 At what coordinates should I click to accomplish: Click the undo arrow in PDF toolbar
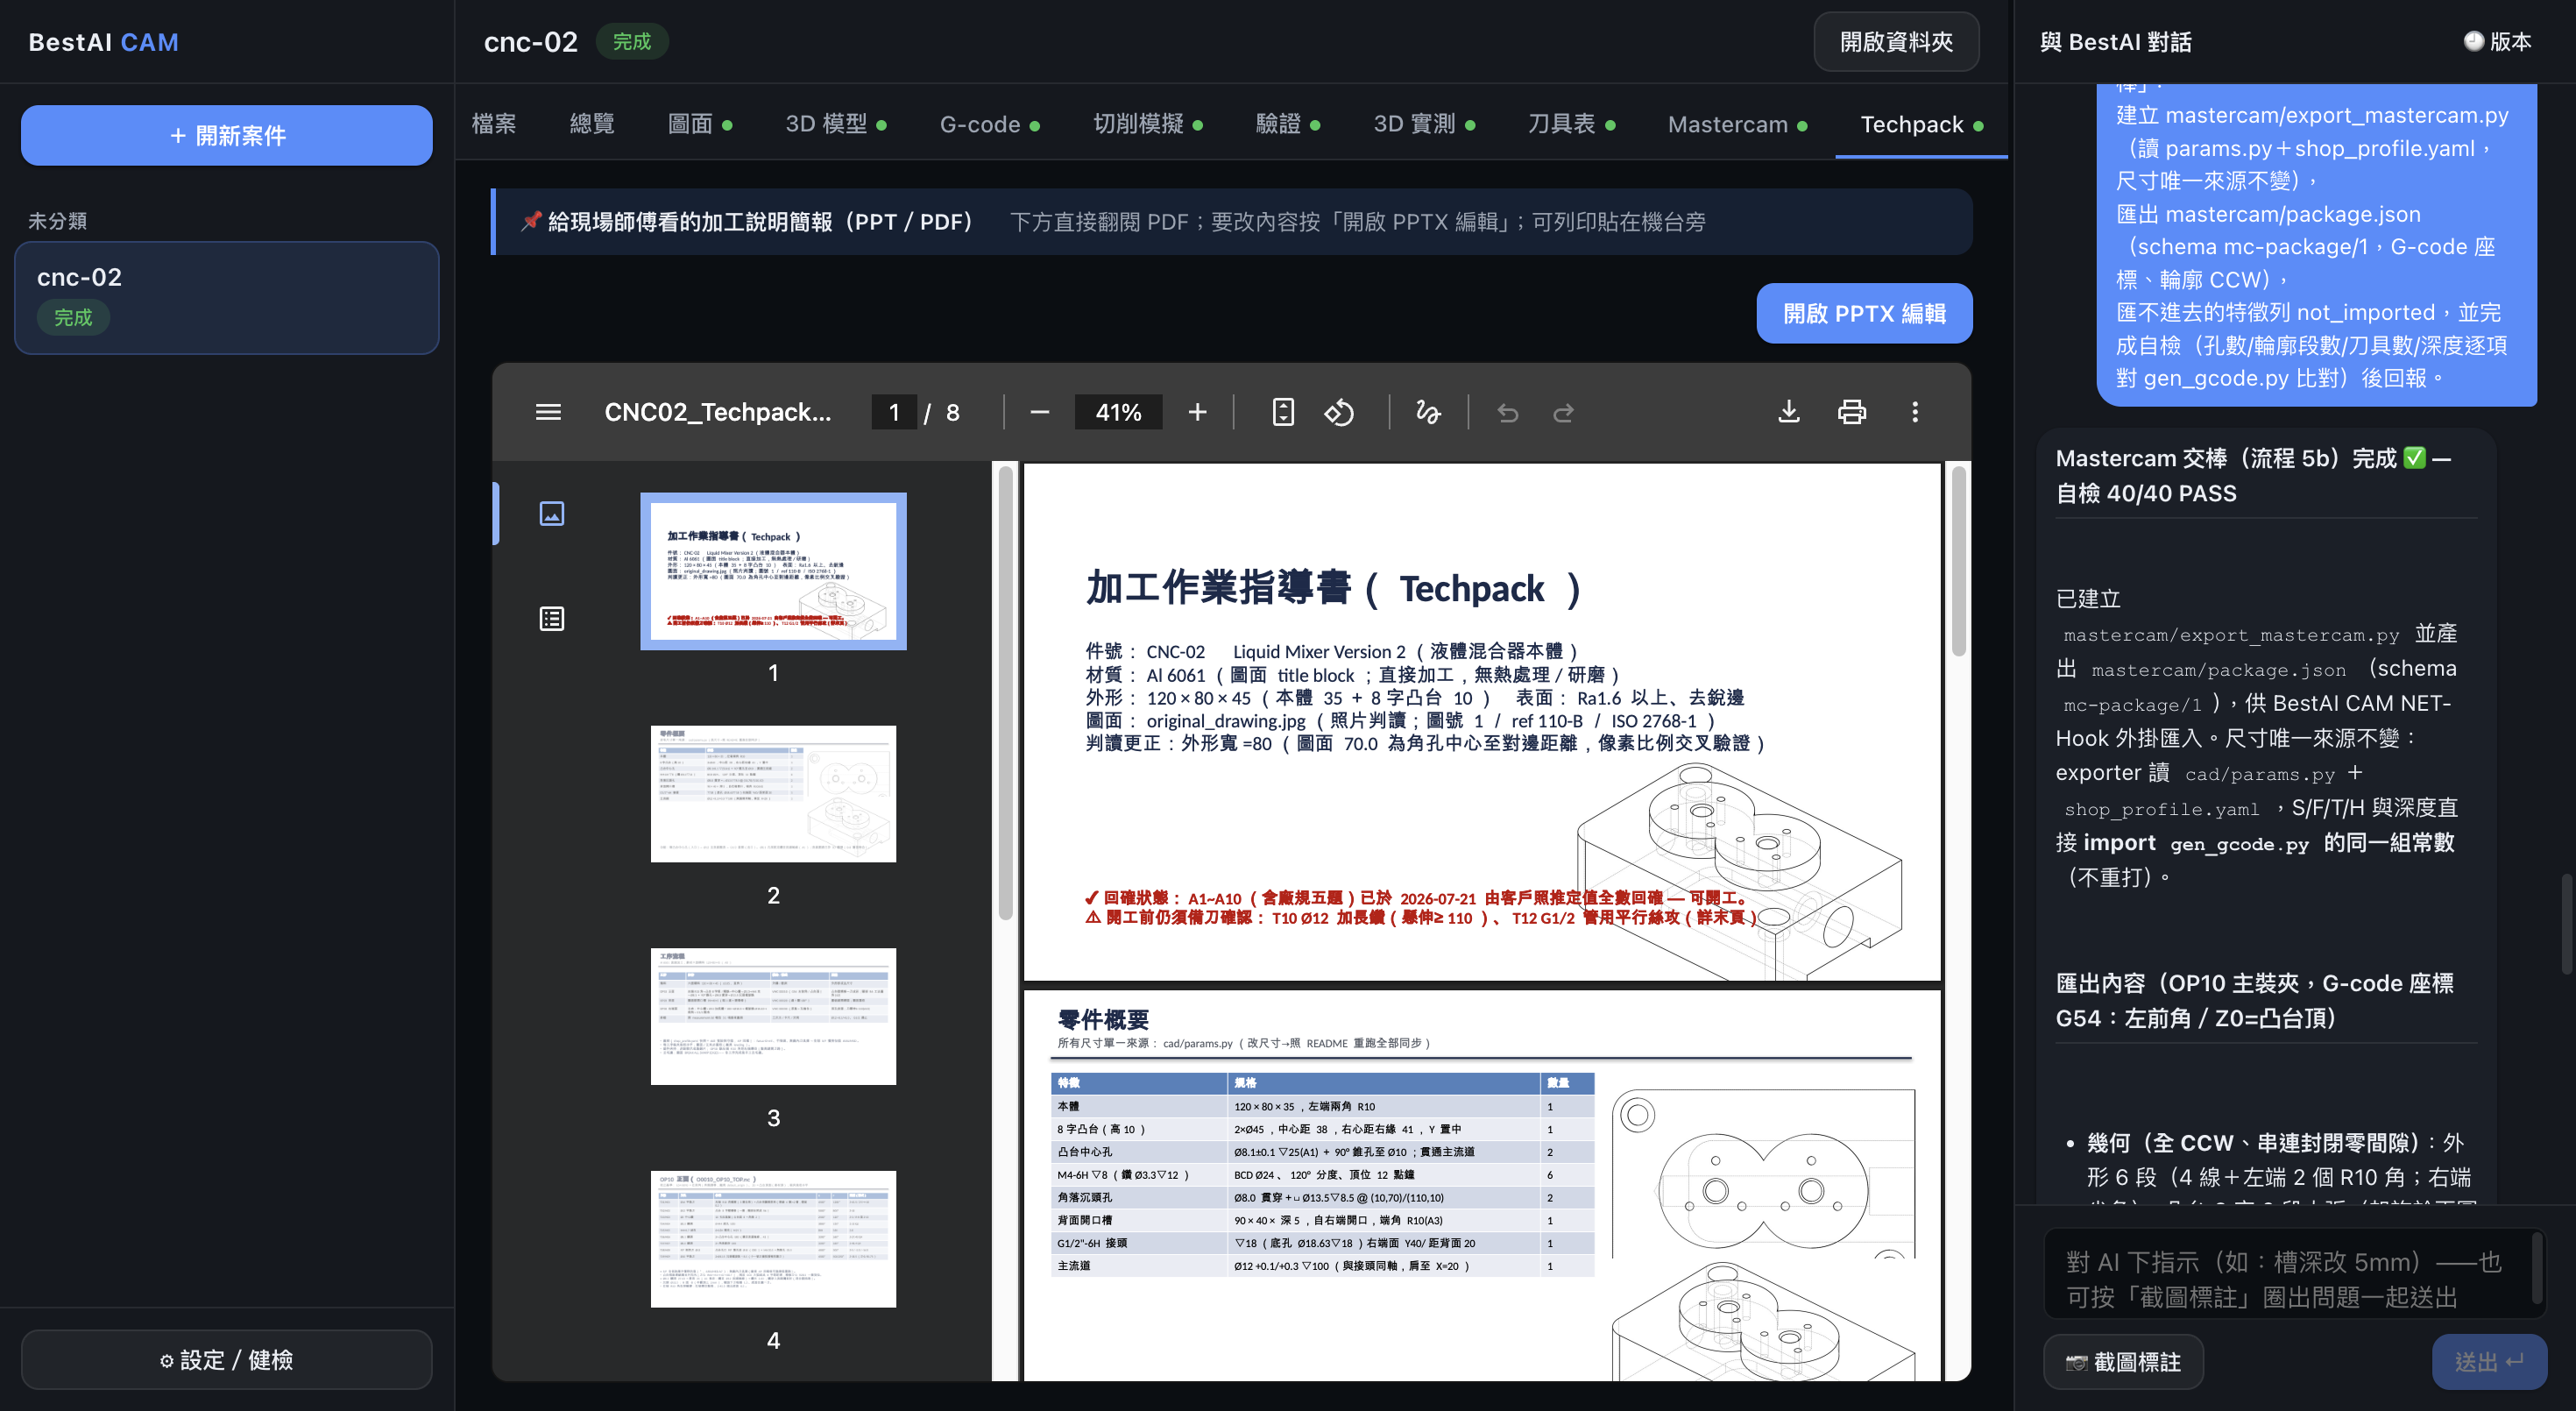point(1508,412)
